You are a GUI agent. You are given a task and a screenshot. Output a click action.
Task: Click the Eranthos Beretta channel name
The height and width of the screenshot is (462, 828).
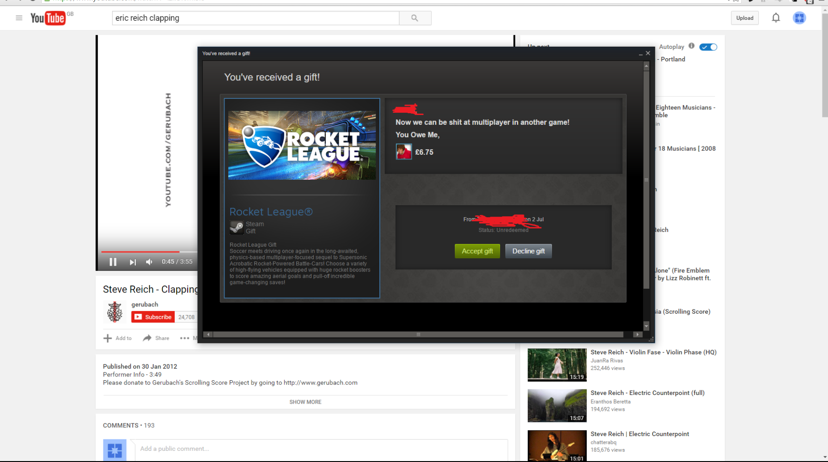click(610, 401)
